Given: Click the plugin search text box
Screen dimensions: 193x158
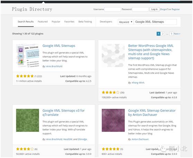Looking at the screenshot, I should [155, 22].
